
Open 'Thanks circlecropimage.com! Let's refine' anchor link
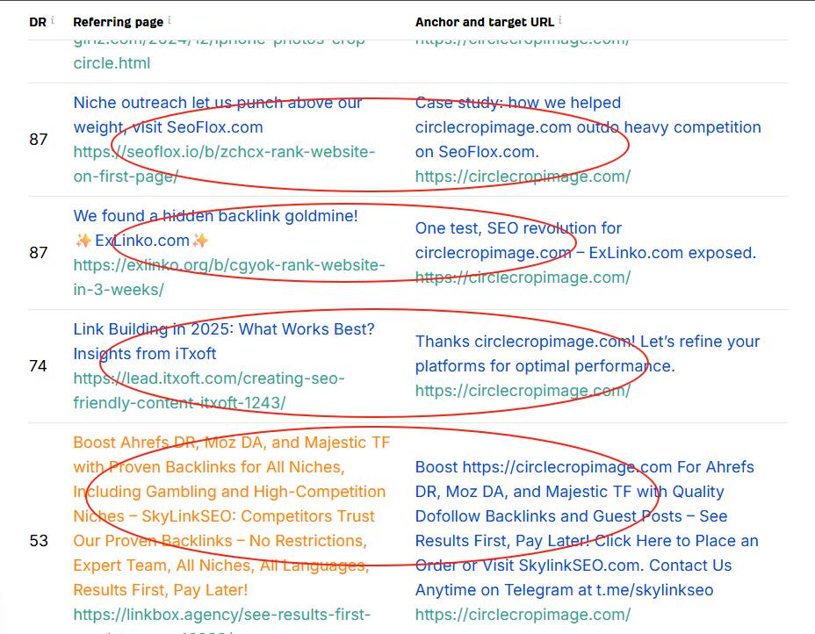click(588, 354)
